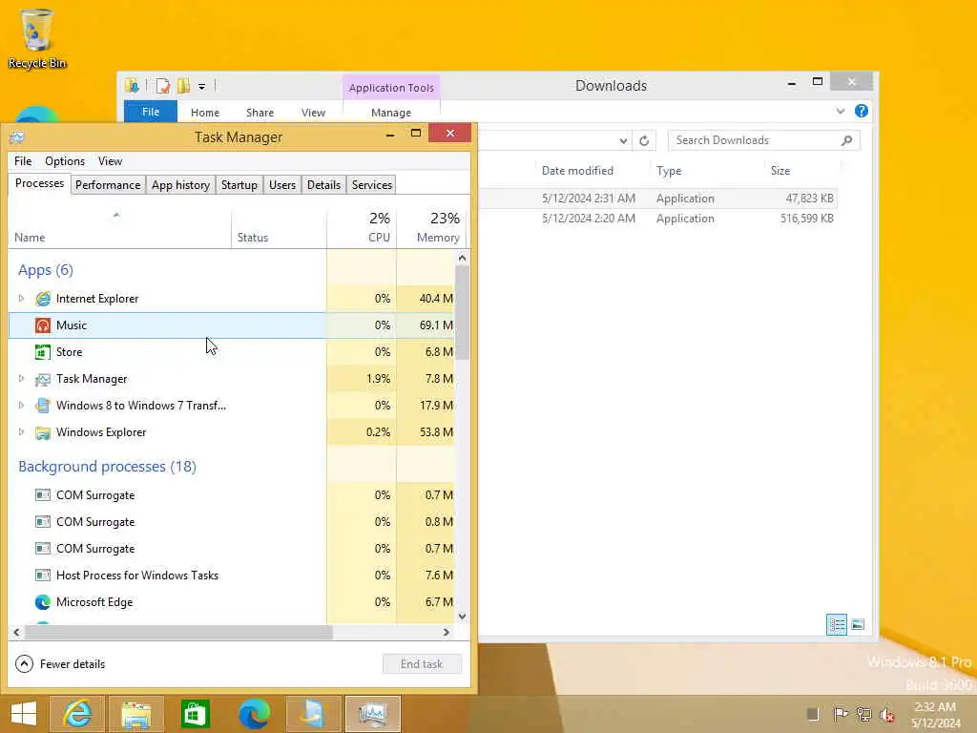Sort Task Manager by Status column
The width and height of the screenshot is (977, 733).
pos(279,227)
